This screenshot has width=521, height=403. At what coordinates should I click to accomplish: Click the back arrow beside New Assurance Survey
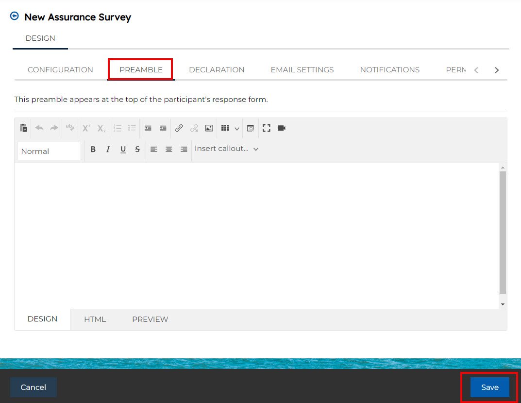[x=15, y=17]
